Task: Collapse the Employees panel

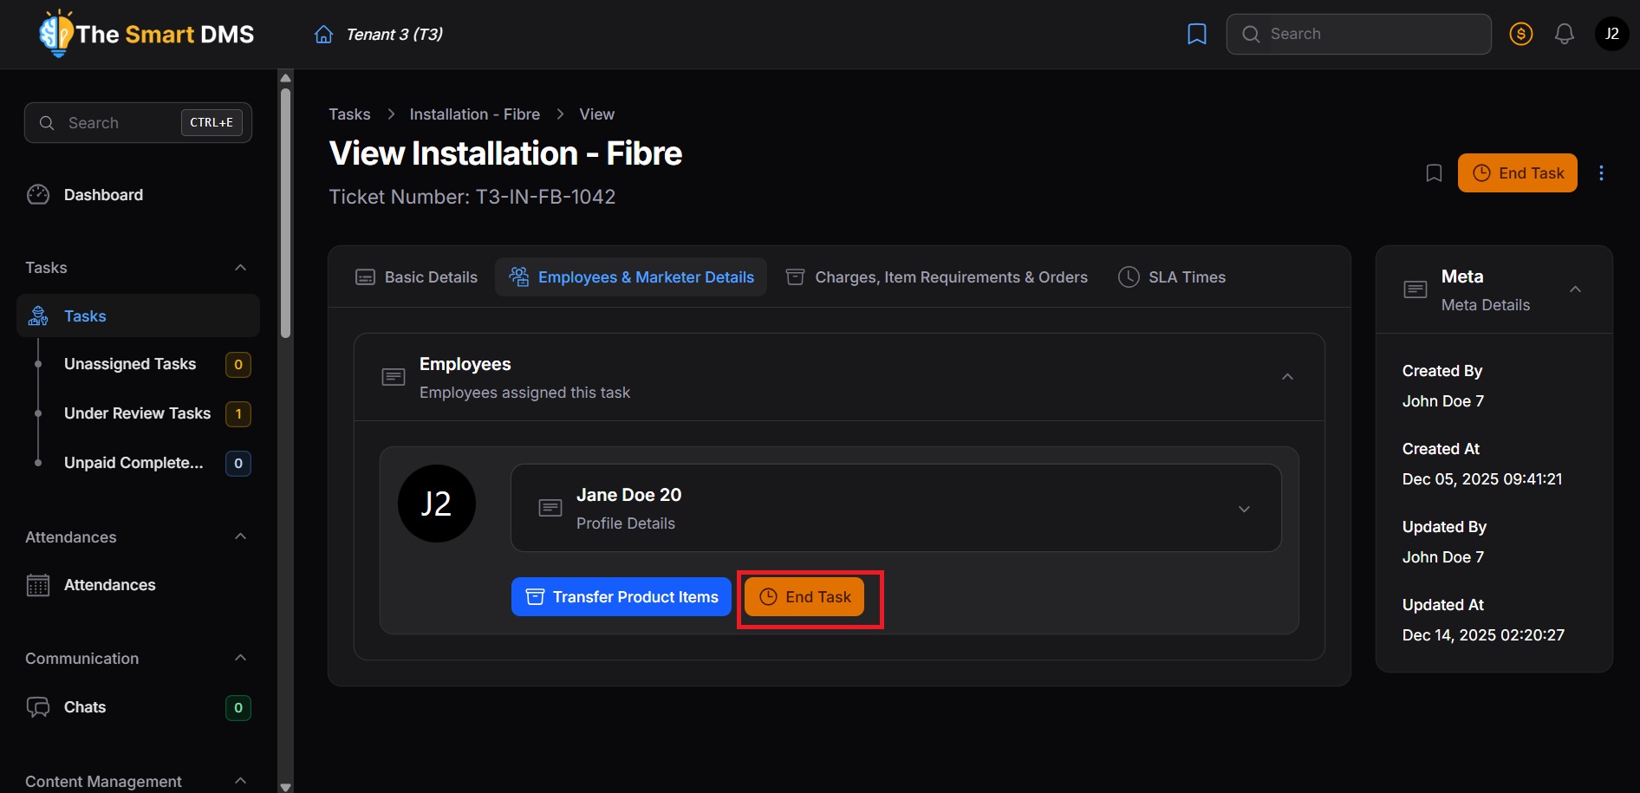Action: (x=1287, y=377)
